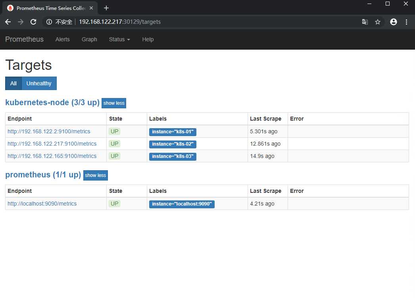Open the site info icon in the address bar
The height and width of the screenshot is (298, 415).
pos(49,22)
